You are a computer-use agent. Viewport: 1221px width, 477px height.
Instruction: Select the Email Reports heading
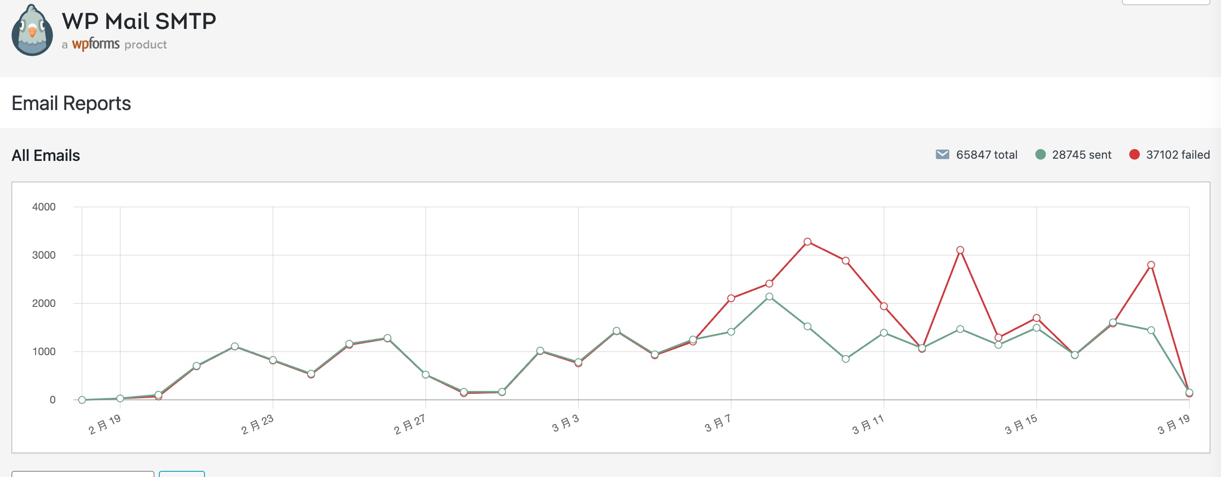[x=71, y=103]
